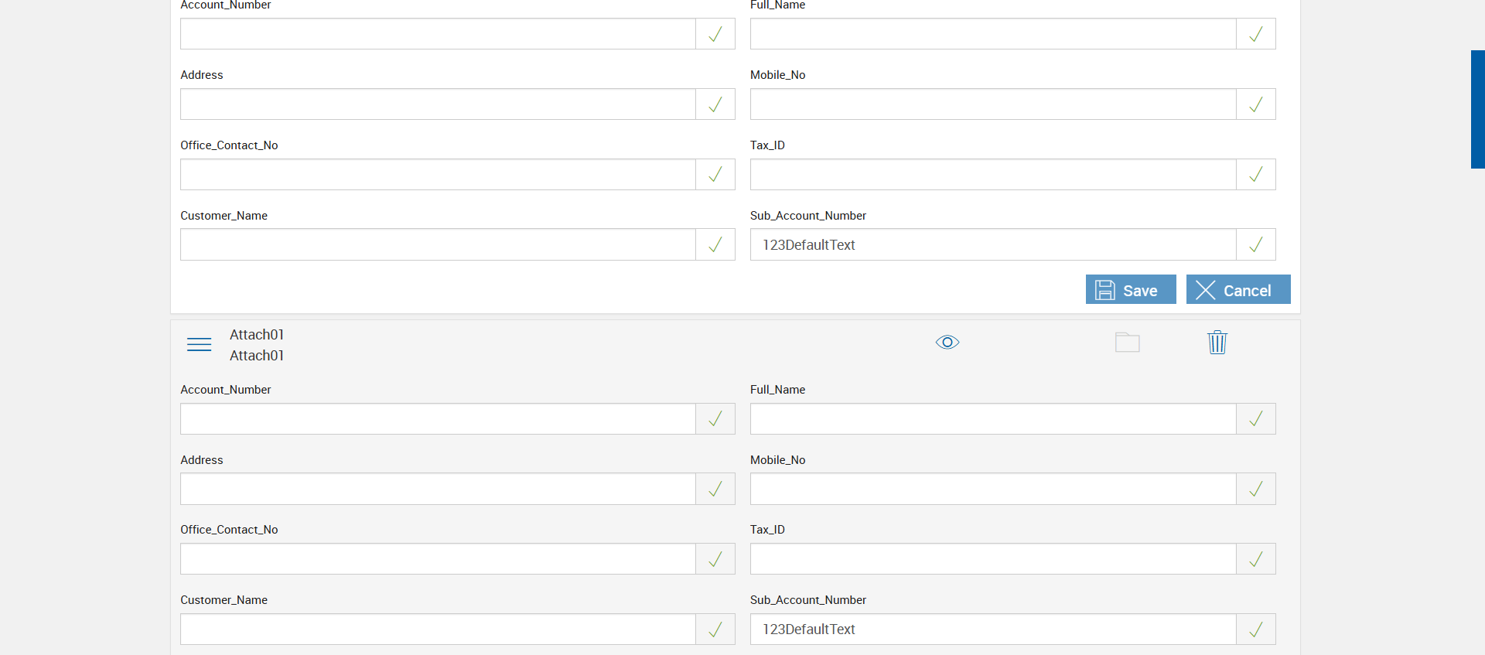The height and width of the screenshot is (655, 1485).
Task: Select Sub_Account_Number field in Attach01 section
Action: point(992,629)
